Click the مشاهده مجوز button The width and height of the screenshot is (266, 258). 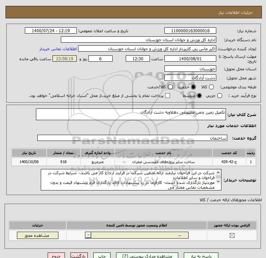[38, 235]
